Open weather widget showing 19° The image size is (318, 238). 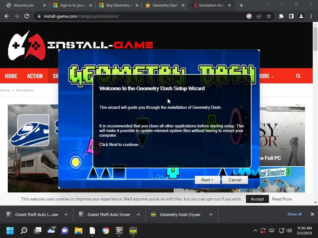click(52, 230)
